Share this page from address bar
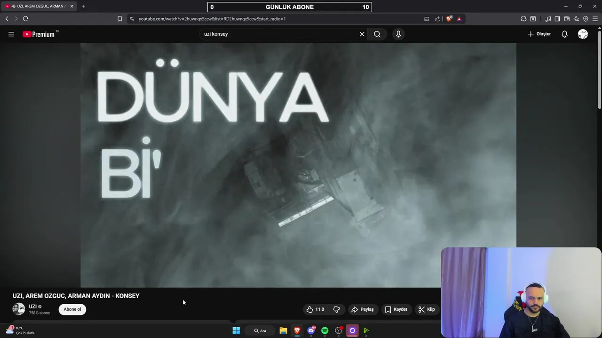Viewport: 602px width, 338px height. point(437,19)
